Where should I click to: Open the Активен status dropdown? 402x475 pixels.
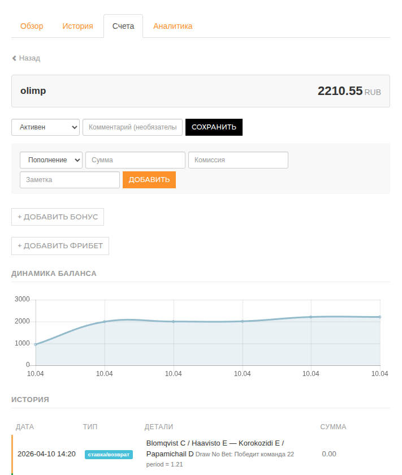(x=45, y=127)
